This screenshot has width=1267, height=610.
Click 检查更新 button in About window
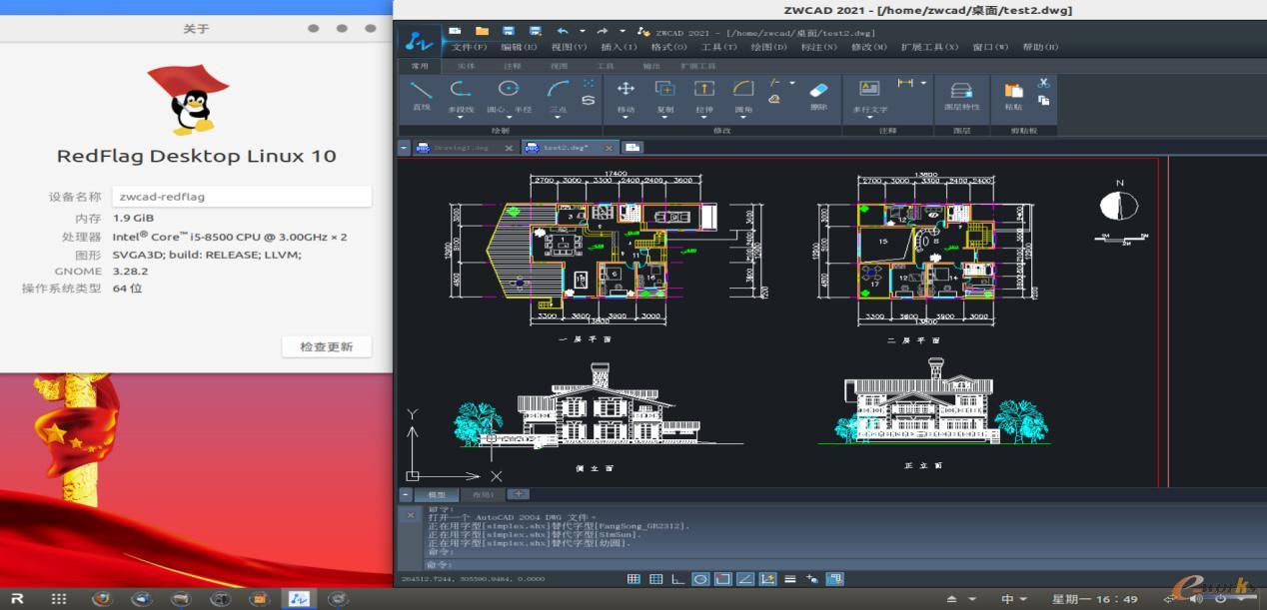click(327, 346)
